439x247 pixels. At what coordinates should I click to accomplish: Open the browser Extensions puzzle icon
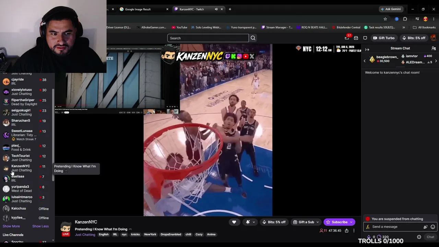[405, 19]
